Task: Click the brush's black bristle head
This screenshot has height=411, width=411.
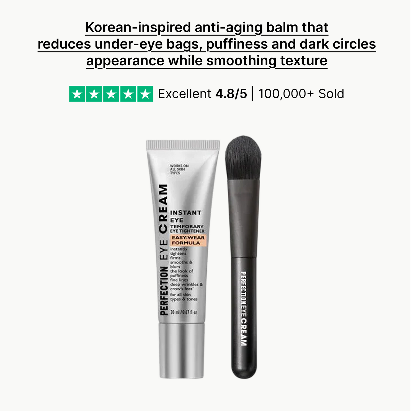Action: click(x=243, y=158)
